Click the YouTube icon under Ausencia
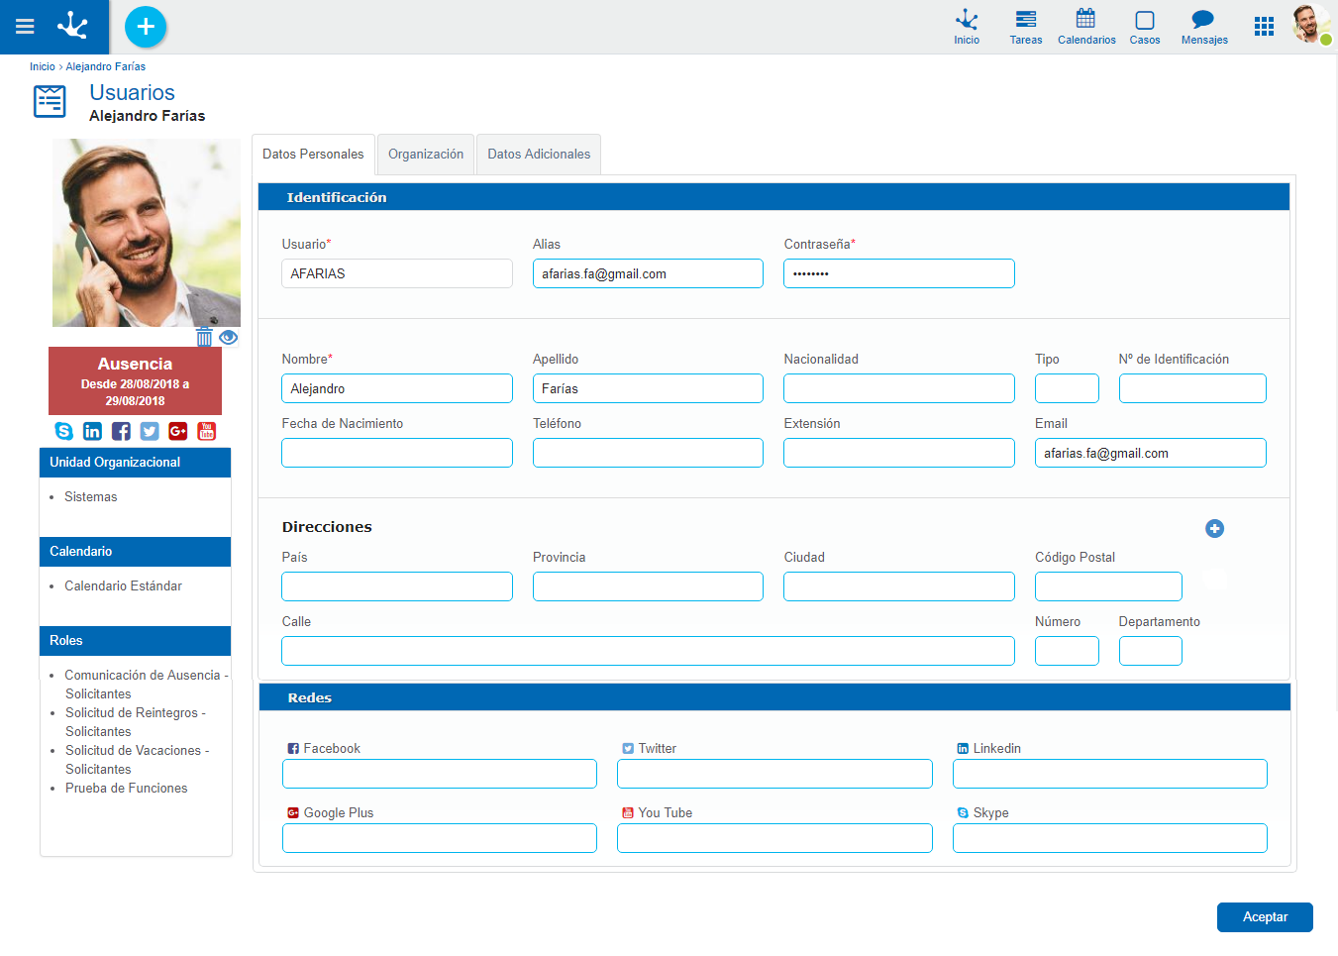 (207, 431)
